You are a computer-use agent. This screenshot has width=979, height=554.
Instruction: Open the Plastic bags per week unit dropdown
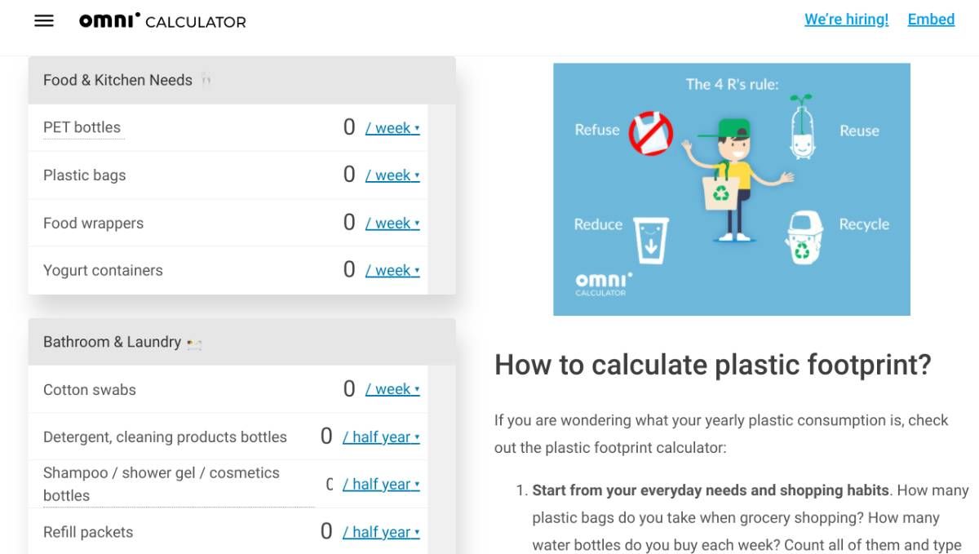392,175
